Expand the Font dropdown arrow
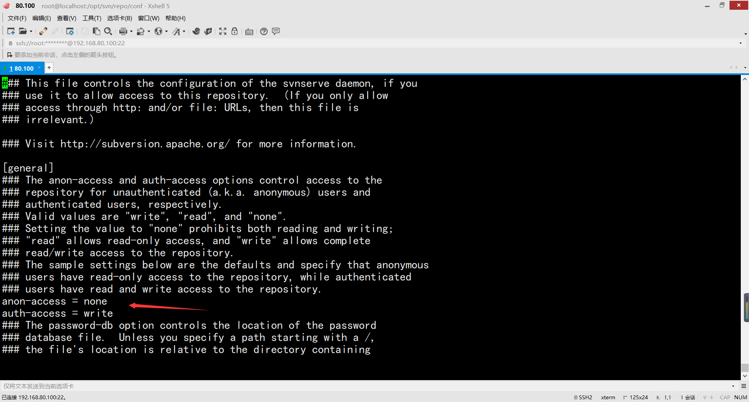749x402 pixels. (184, 32)
